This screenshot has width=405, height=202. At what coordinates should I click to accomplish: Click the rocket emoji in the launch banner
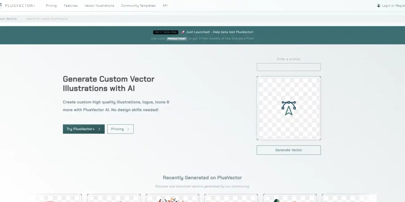(x=183, y=32)
